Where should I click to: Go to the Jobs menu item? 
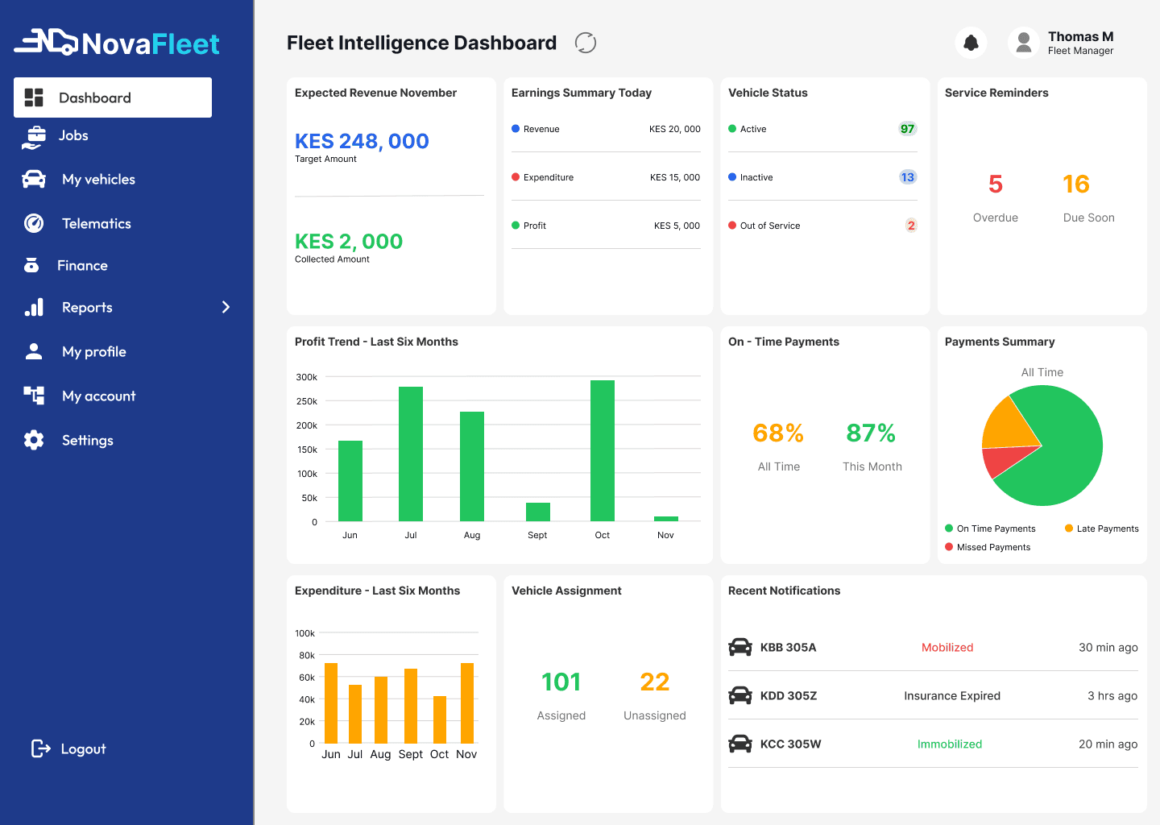(73, 135)
